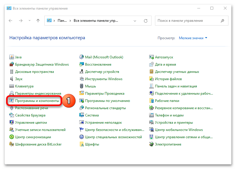Open the Дисковые пространства icon
This screenshot has width=236, height=169.
(12, 72)
